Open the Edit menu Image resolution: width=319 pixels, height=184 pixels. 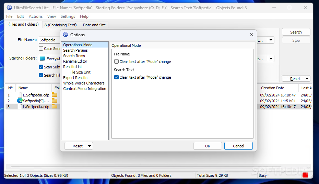[20, 16]
